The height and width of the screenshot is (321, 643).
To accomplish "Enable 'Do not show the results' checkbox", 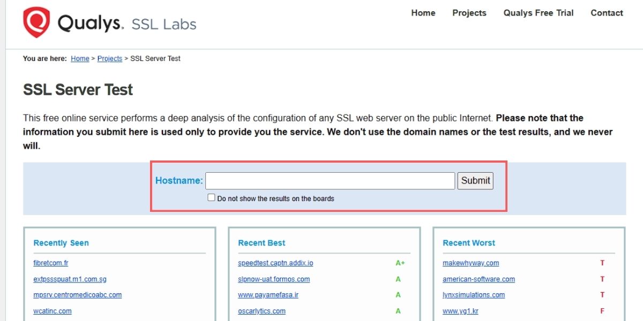I will (211, 198).
